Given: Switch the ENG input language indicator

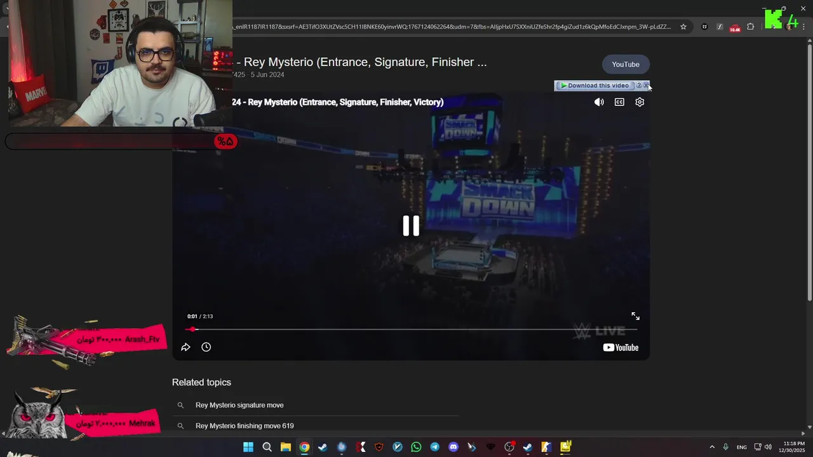Looking at the screenshot, I should 742,447.
